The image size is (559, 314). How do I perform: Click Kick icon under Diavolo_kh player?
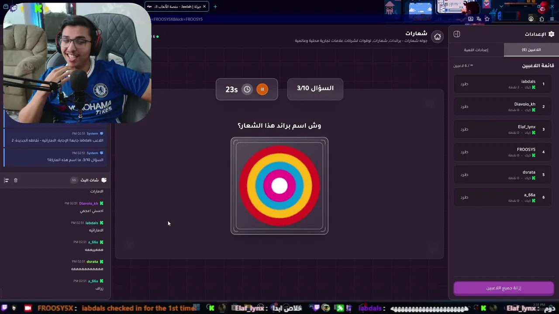[534, 110]
